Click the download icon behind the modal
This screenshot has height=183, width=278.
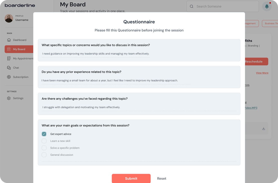tap(263, 129)
